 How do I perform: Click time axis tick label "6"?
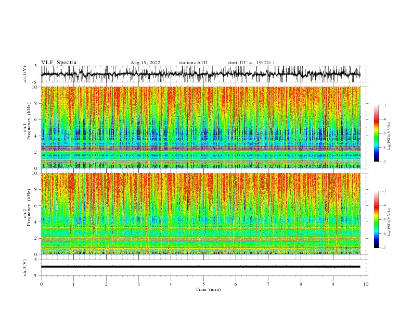[236, 284]
